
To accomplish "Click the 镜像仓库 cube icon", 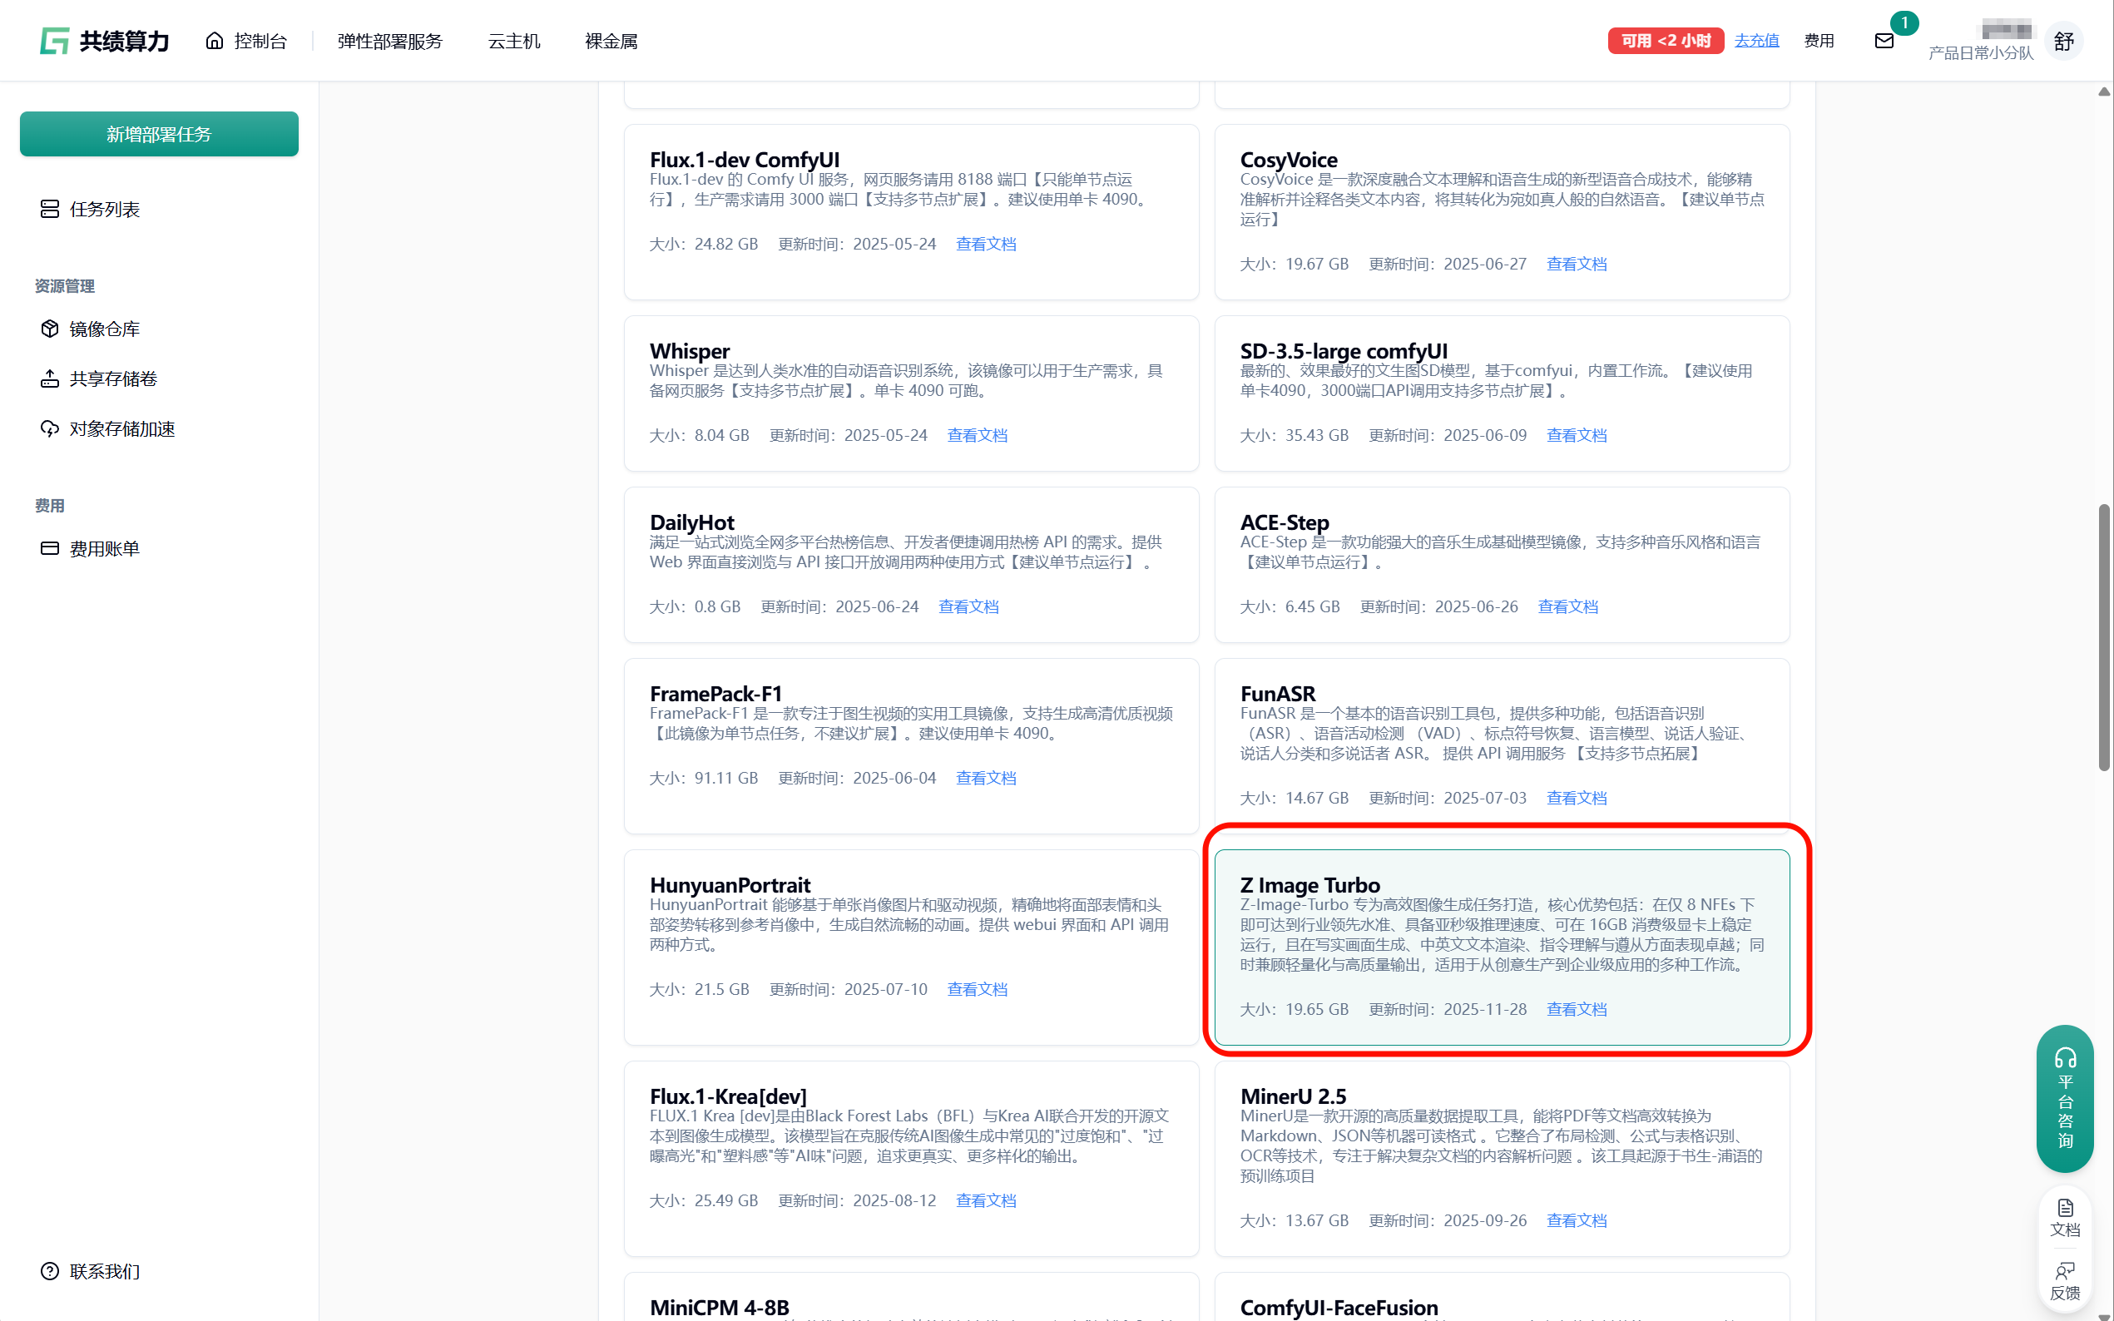I will (50, 329).
